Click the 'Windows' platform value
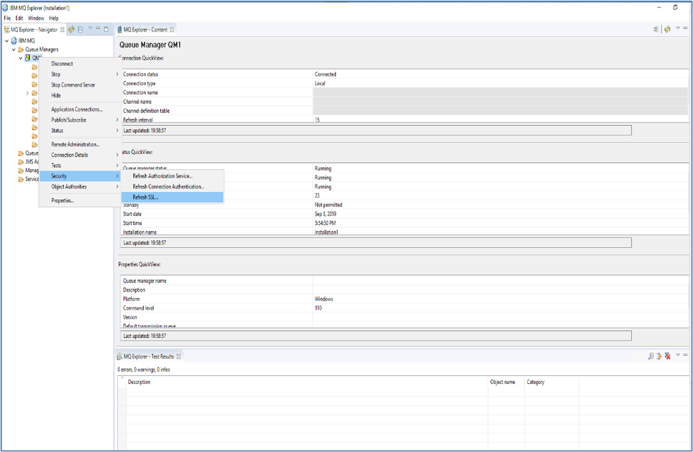The image size is (693, 452). click(x=324, y=299)
